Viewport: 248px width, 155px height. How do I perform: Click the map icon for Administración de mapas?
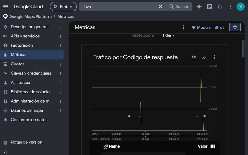click(5, 101)
